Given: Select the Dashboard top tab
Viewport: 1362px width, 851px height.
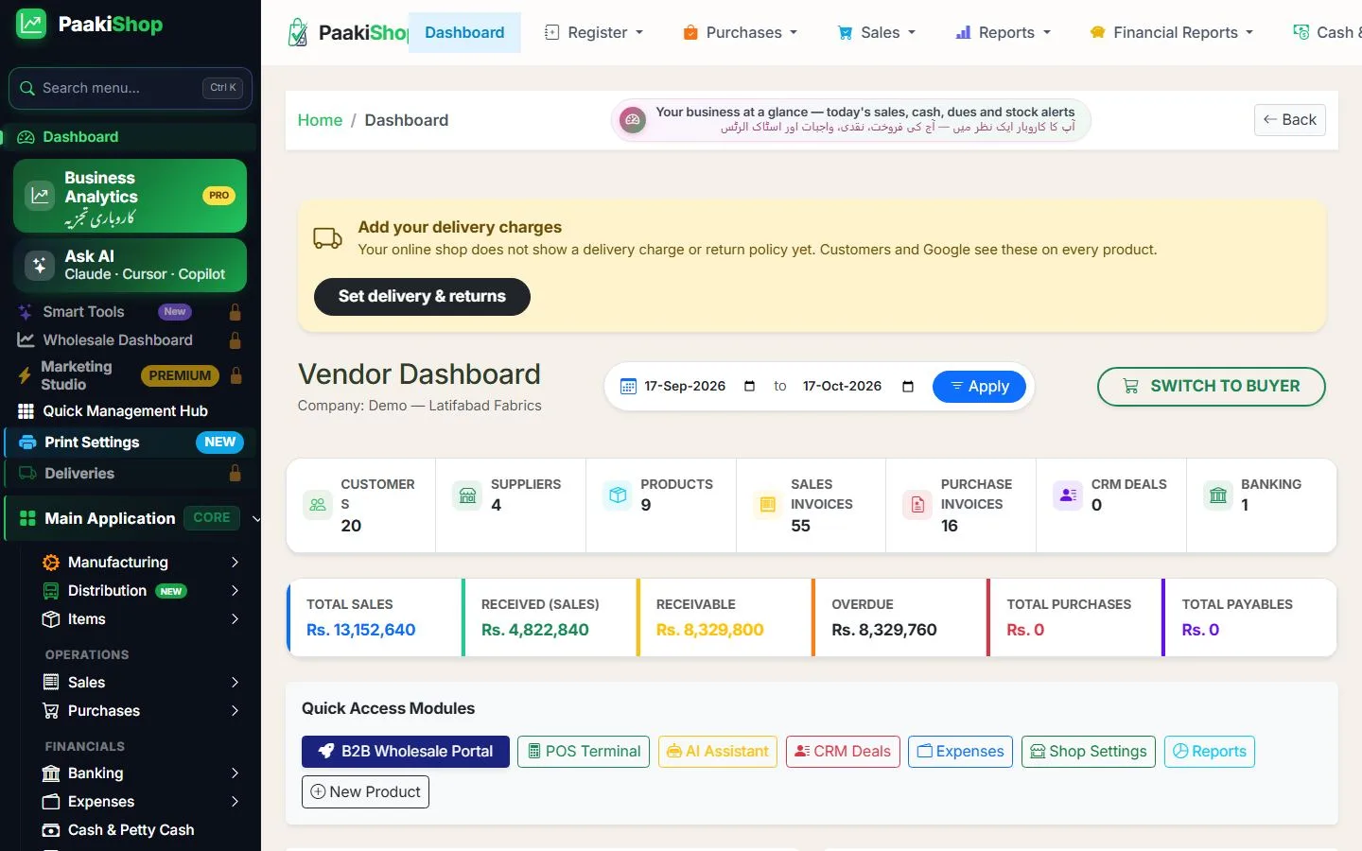Looking at the screenshot, I should pos(464,33).
